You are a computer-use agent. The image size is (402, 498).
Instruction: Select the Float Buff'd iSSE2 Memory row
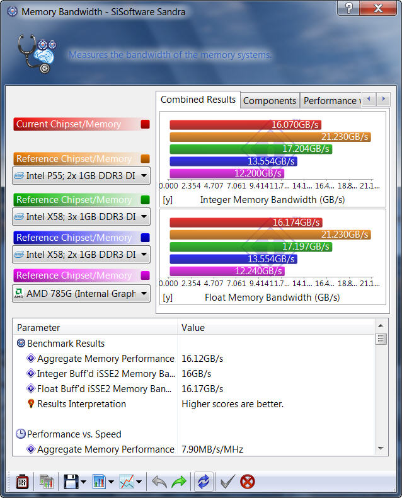(193, 389)
